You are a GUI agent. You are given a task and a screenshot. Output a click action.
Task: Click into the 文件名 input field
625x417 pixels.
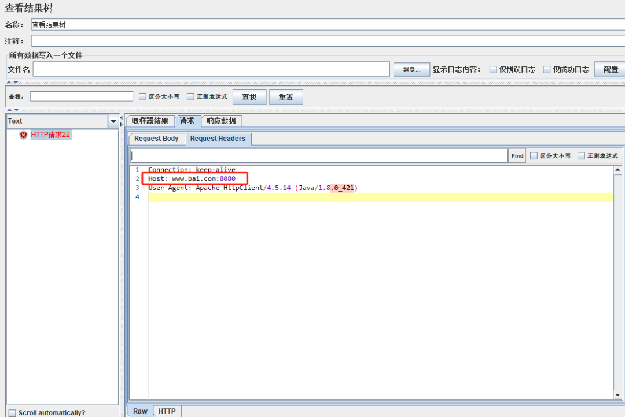tap(211, 69)
